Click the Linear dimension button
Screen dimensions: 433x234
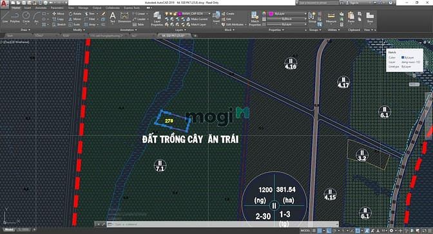pos(140,14)
